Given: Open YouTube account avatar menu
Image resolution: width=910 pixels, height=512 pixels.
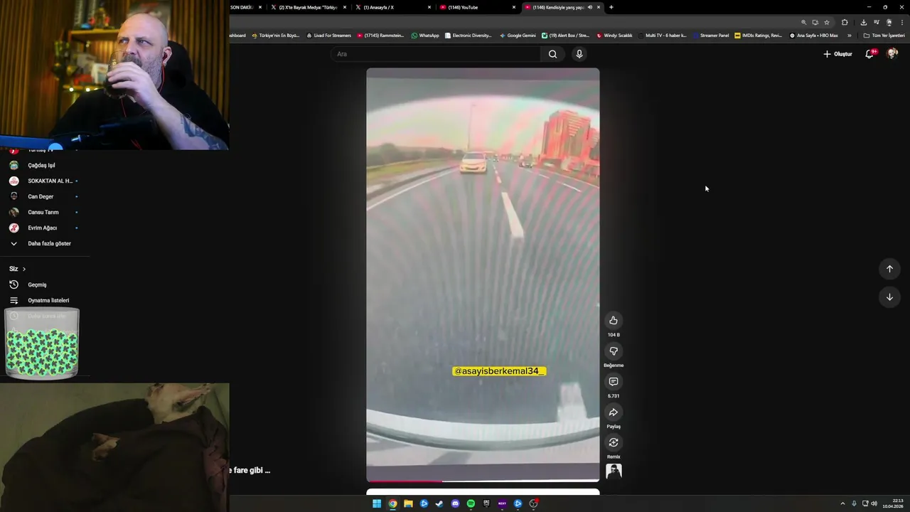Looking at the screenshot, I should [892, 54].
